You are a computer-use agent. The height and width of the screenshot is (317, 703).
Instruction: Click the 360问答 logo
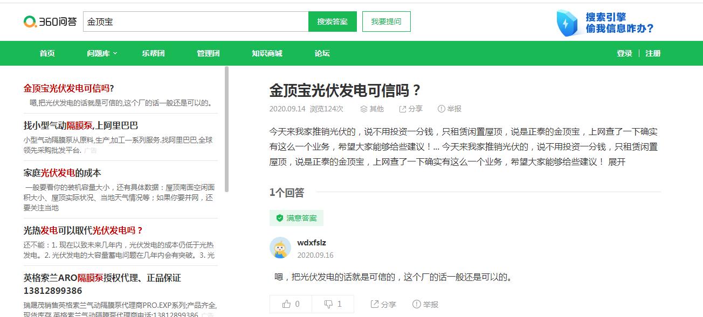pyautogui.click(x=50, y=22)
